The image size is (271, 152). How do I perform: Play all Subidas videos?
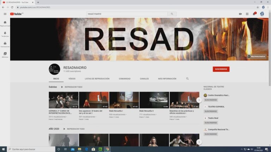72,87
